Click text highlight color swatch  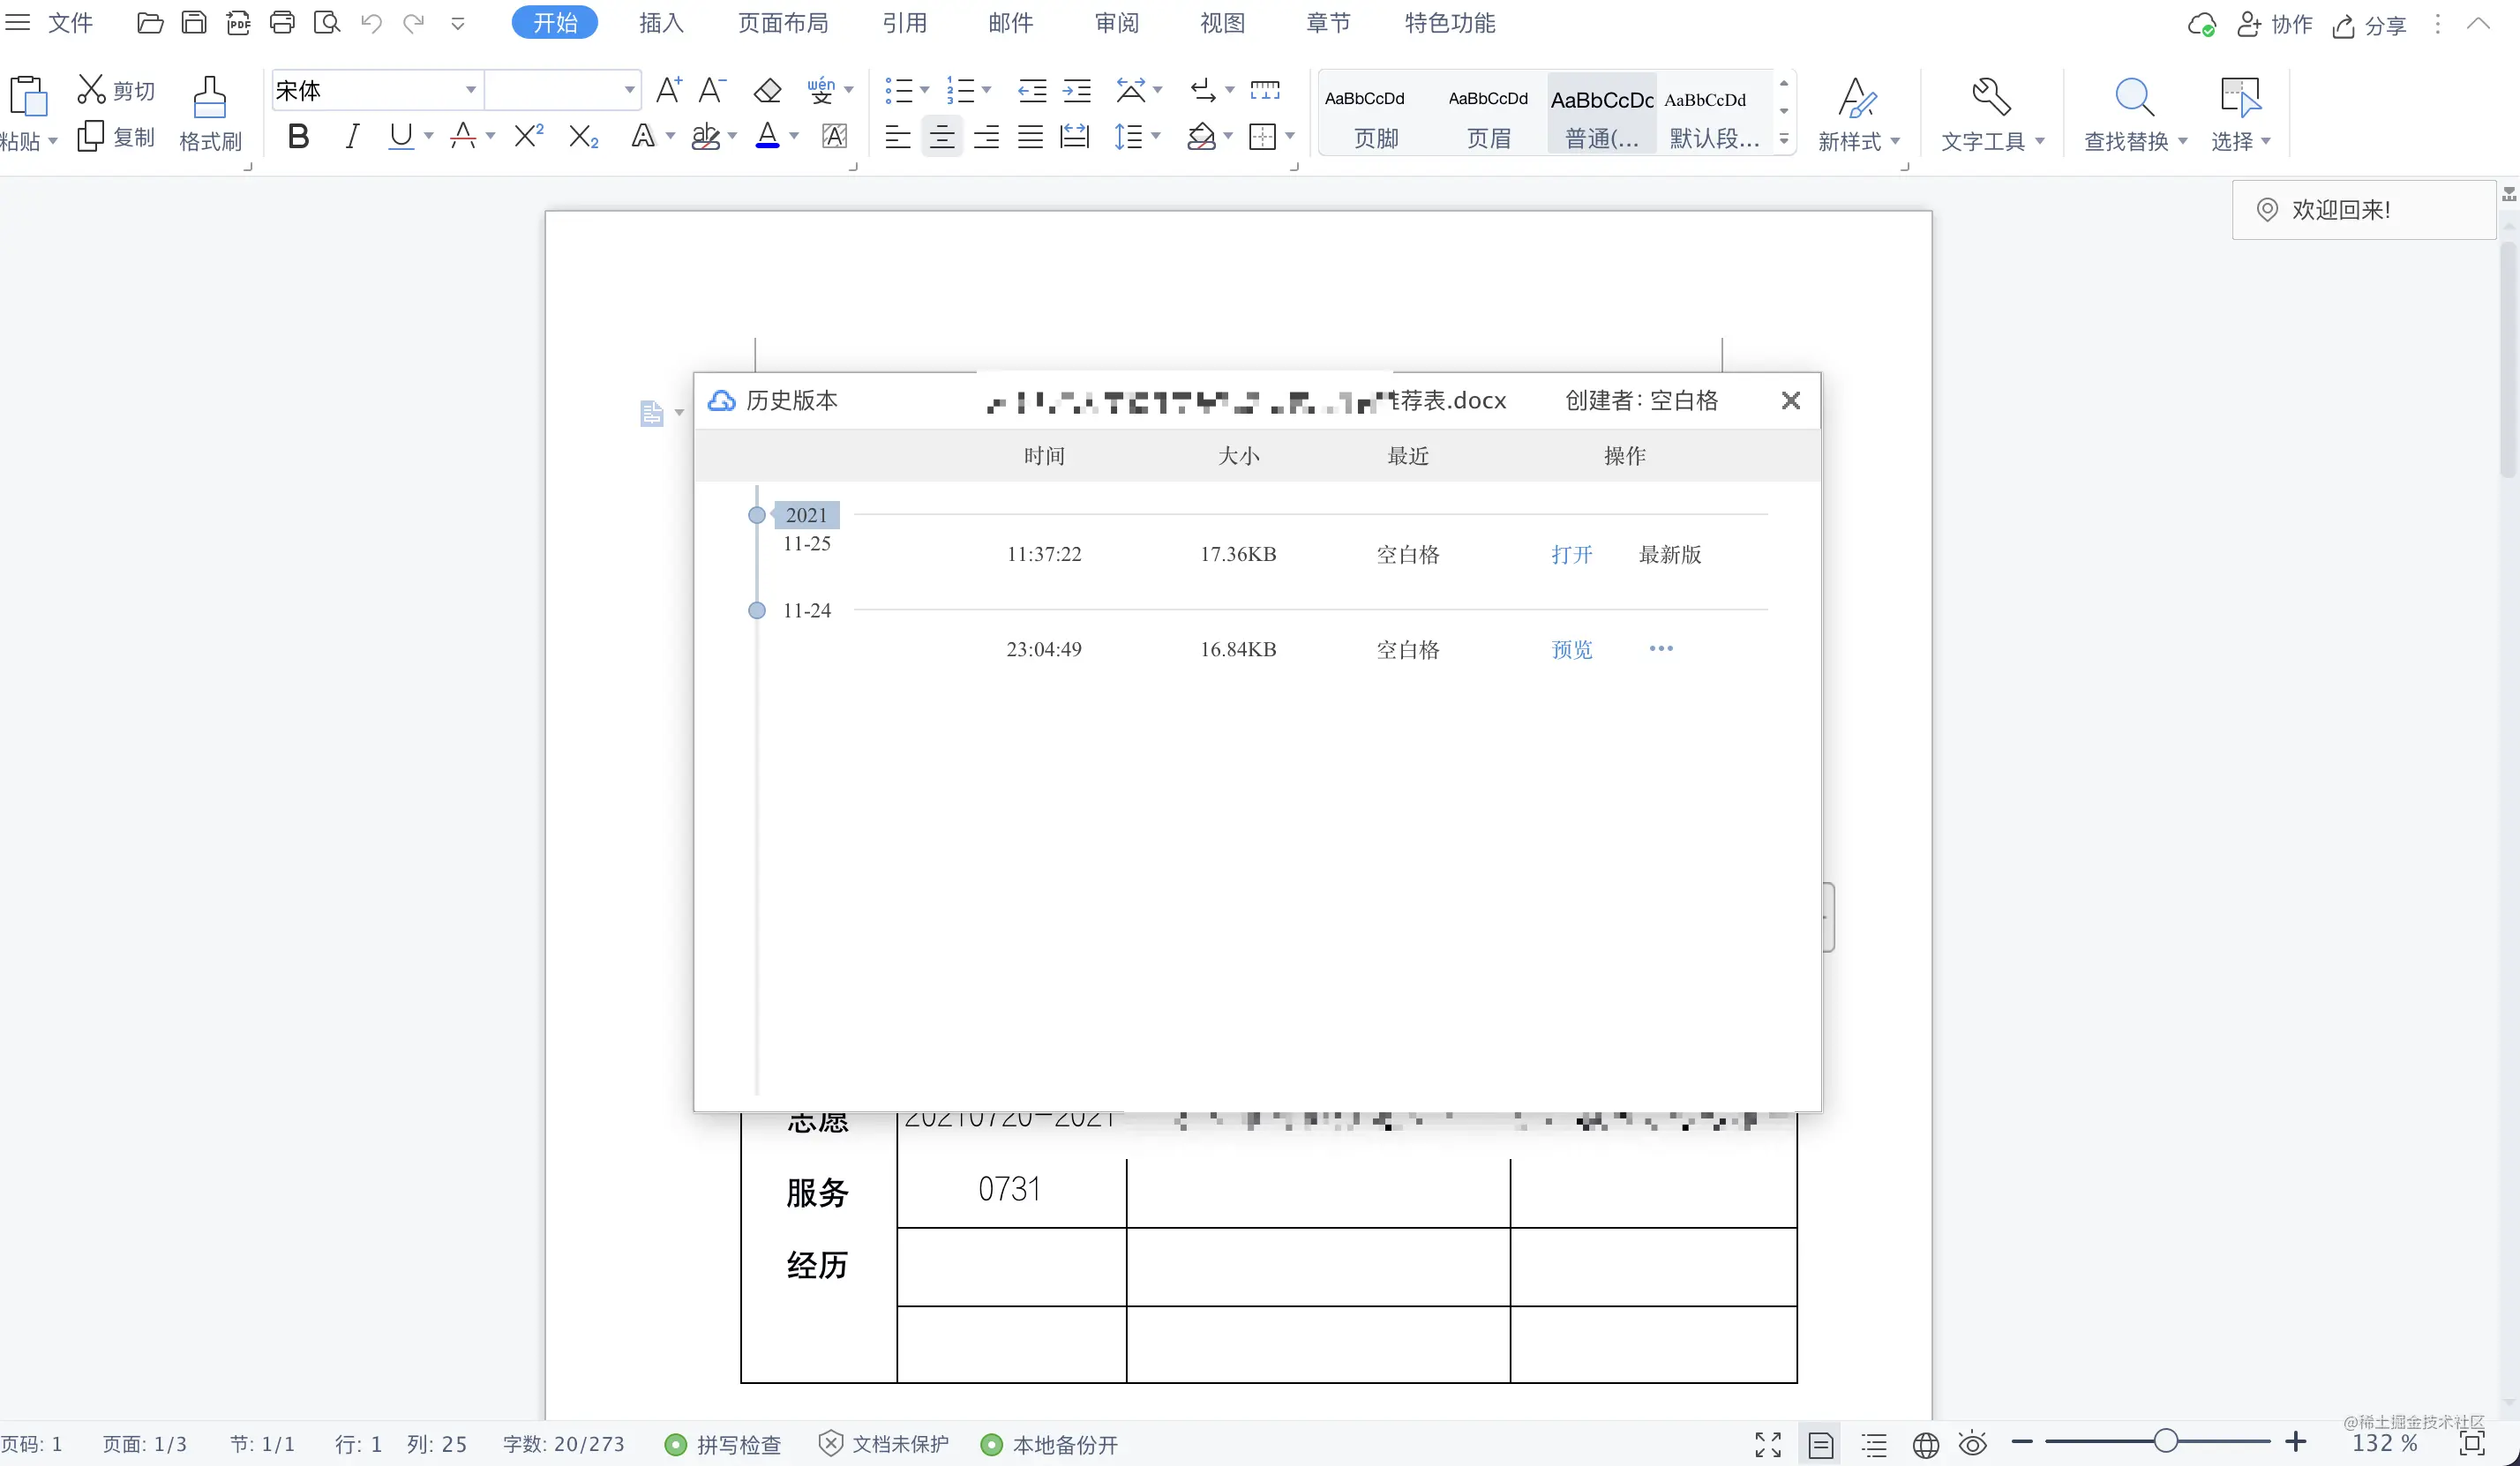[706, 136]
